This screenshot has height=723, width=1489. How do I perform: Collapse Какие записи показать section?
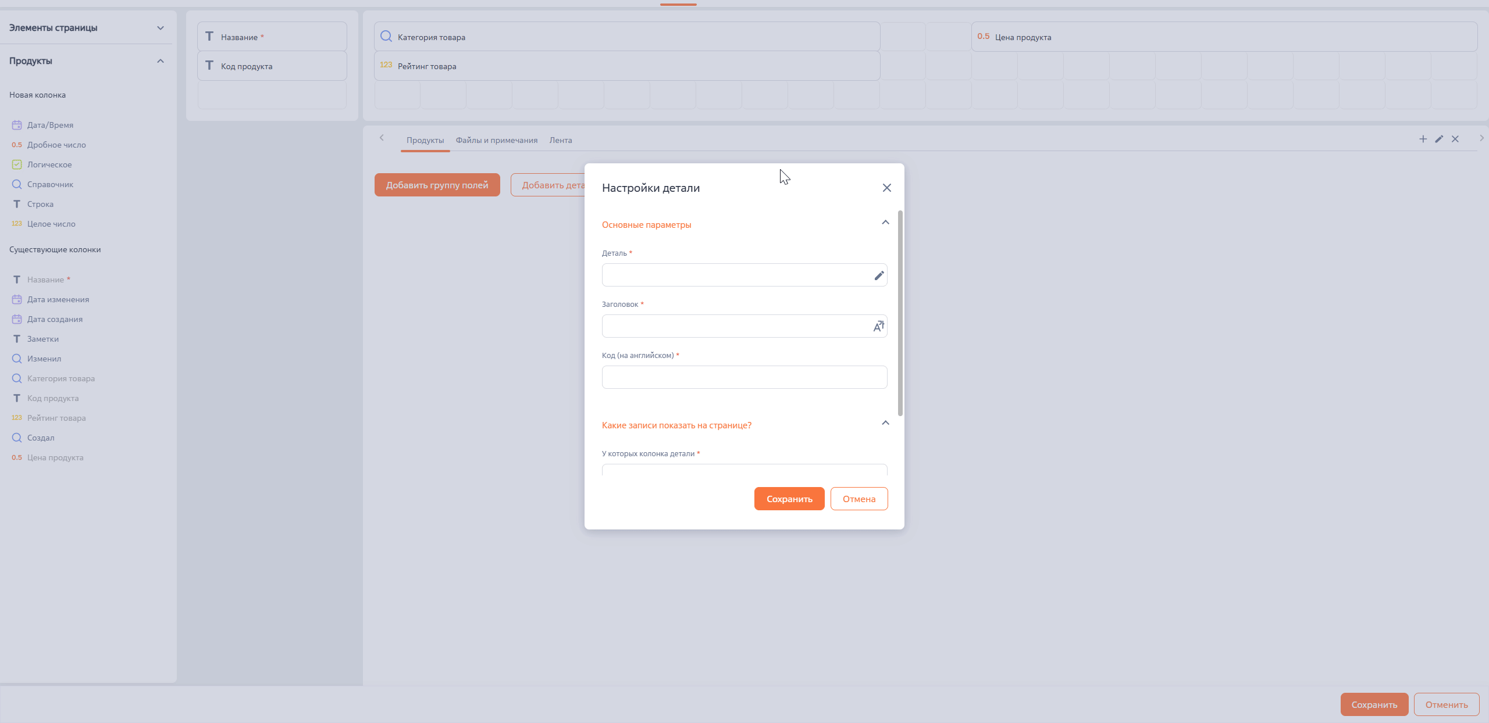[885, 423]
